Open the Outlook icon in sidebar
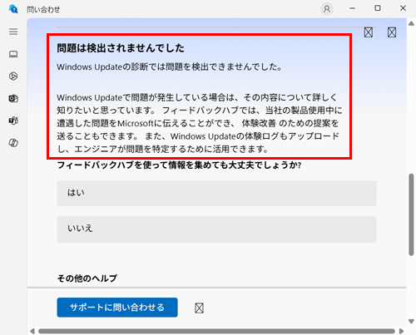 tap(13, 98)
